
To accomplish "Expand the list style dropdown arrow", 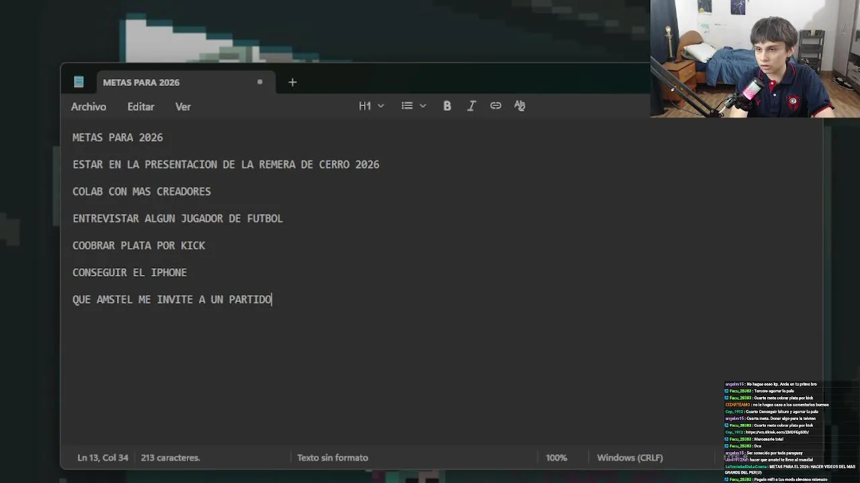I will click(x=423, y=106).
